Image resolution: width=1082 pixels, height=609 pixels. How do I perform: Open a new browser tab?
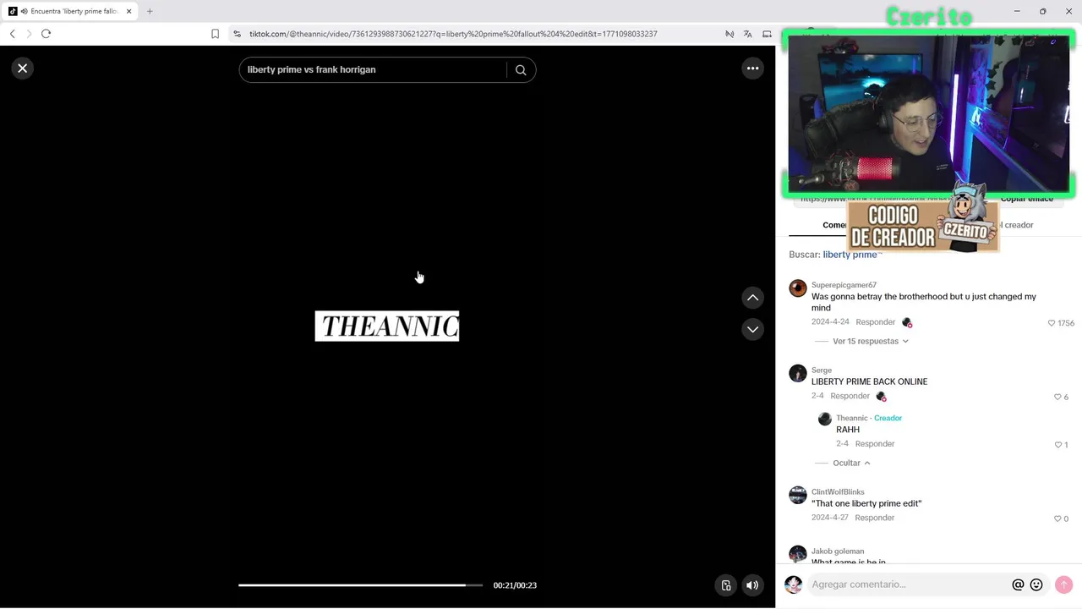pos(150,11)
